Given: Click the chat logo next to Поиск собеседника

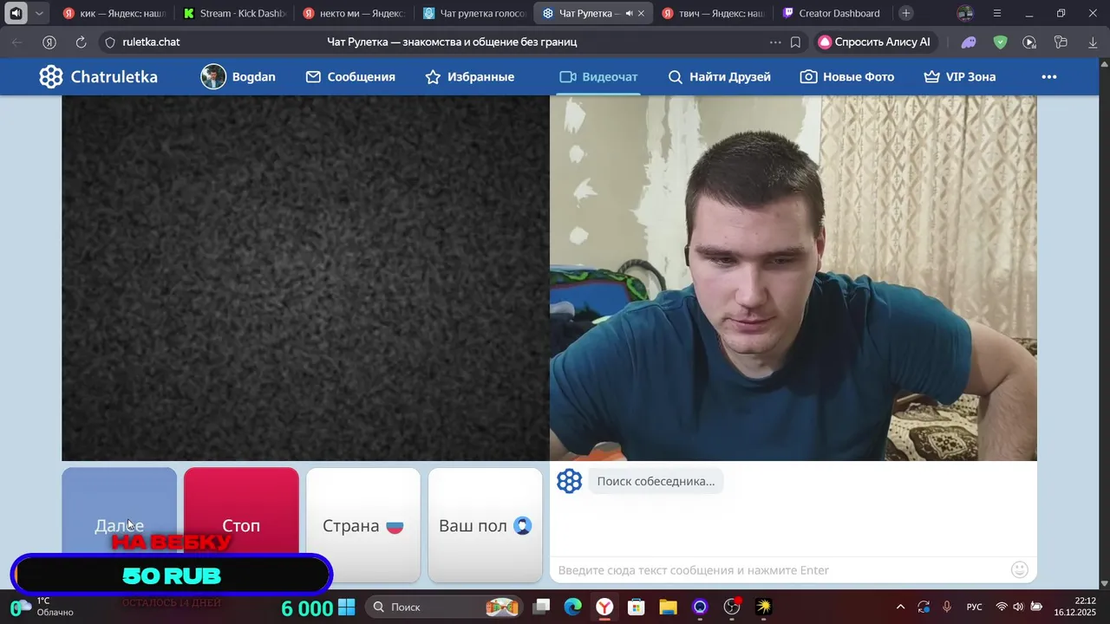Looking at the screenshot, I should point(569,481).
